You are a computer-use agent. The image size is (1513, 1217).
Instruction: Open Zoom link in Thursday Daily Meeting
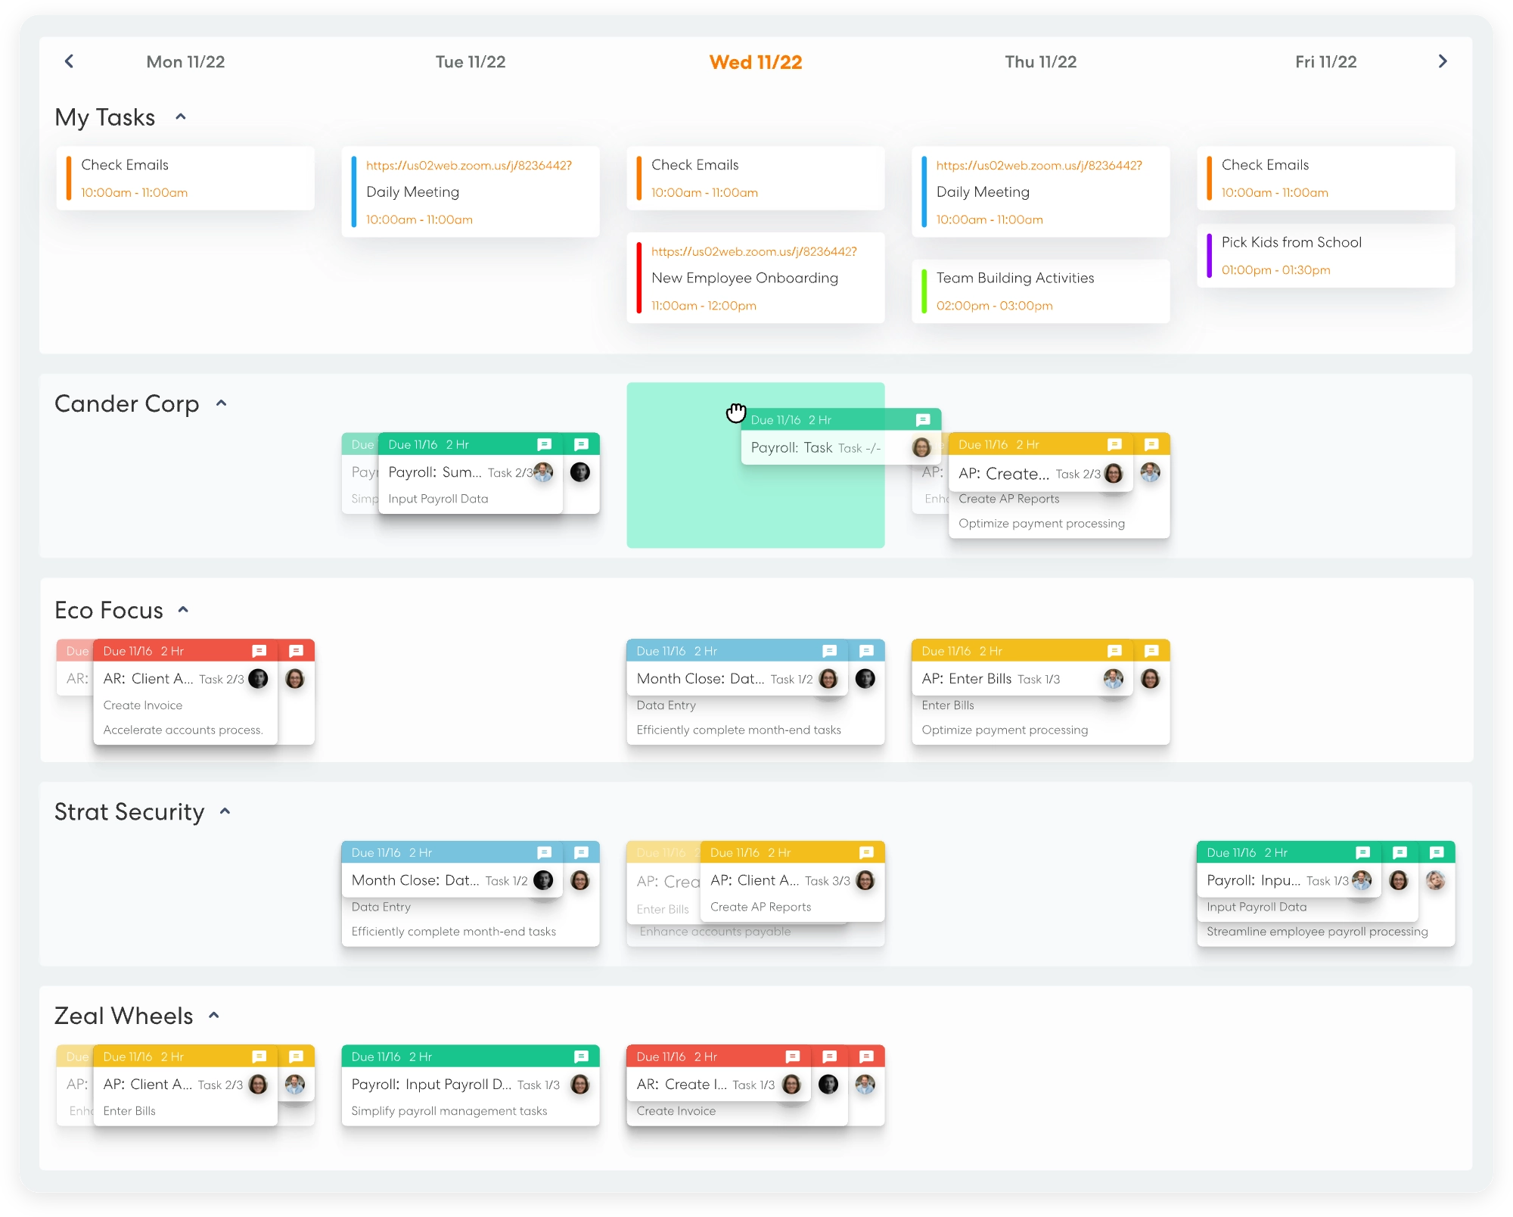tap(1039, 165)
